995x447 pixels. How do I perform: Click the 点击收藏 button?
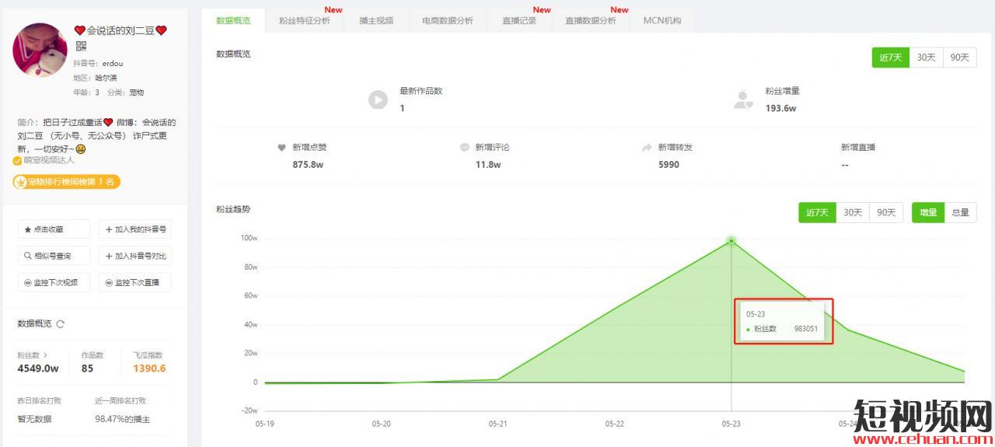(54, 229)
